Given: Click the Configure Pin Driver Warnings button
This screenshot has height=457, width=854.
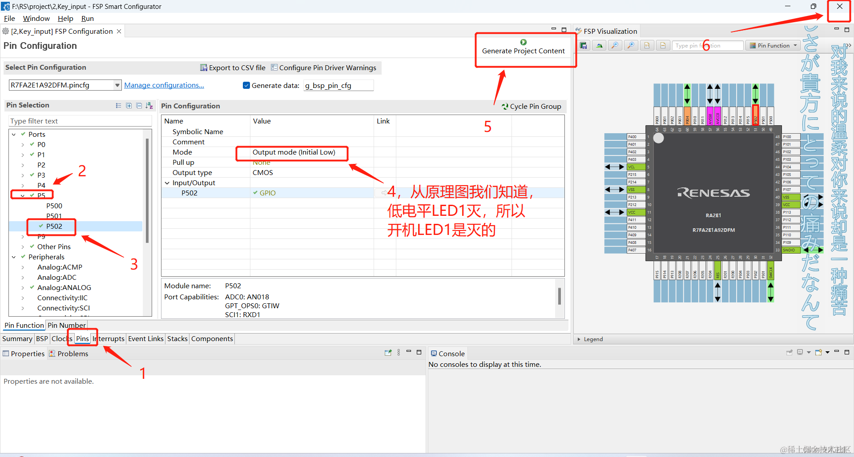Looking at the screenshot, I should 323,68.
